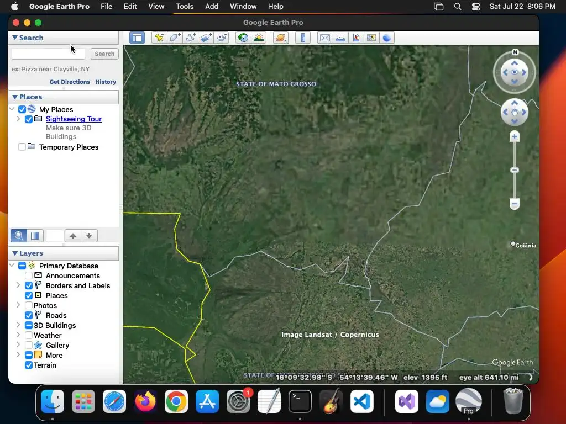This screenshot has height=424, width=566.
Task: Open search History link
Action: 106,82
